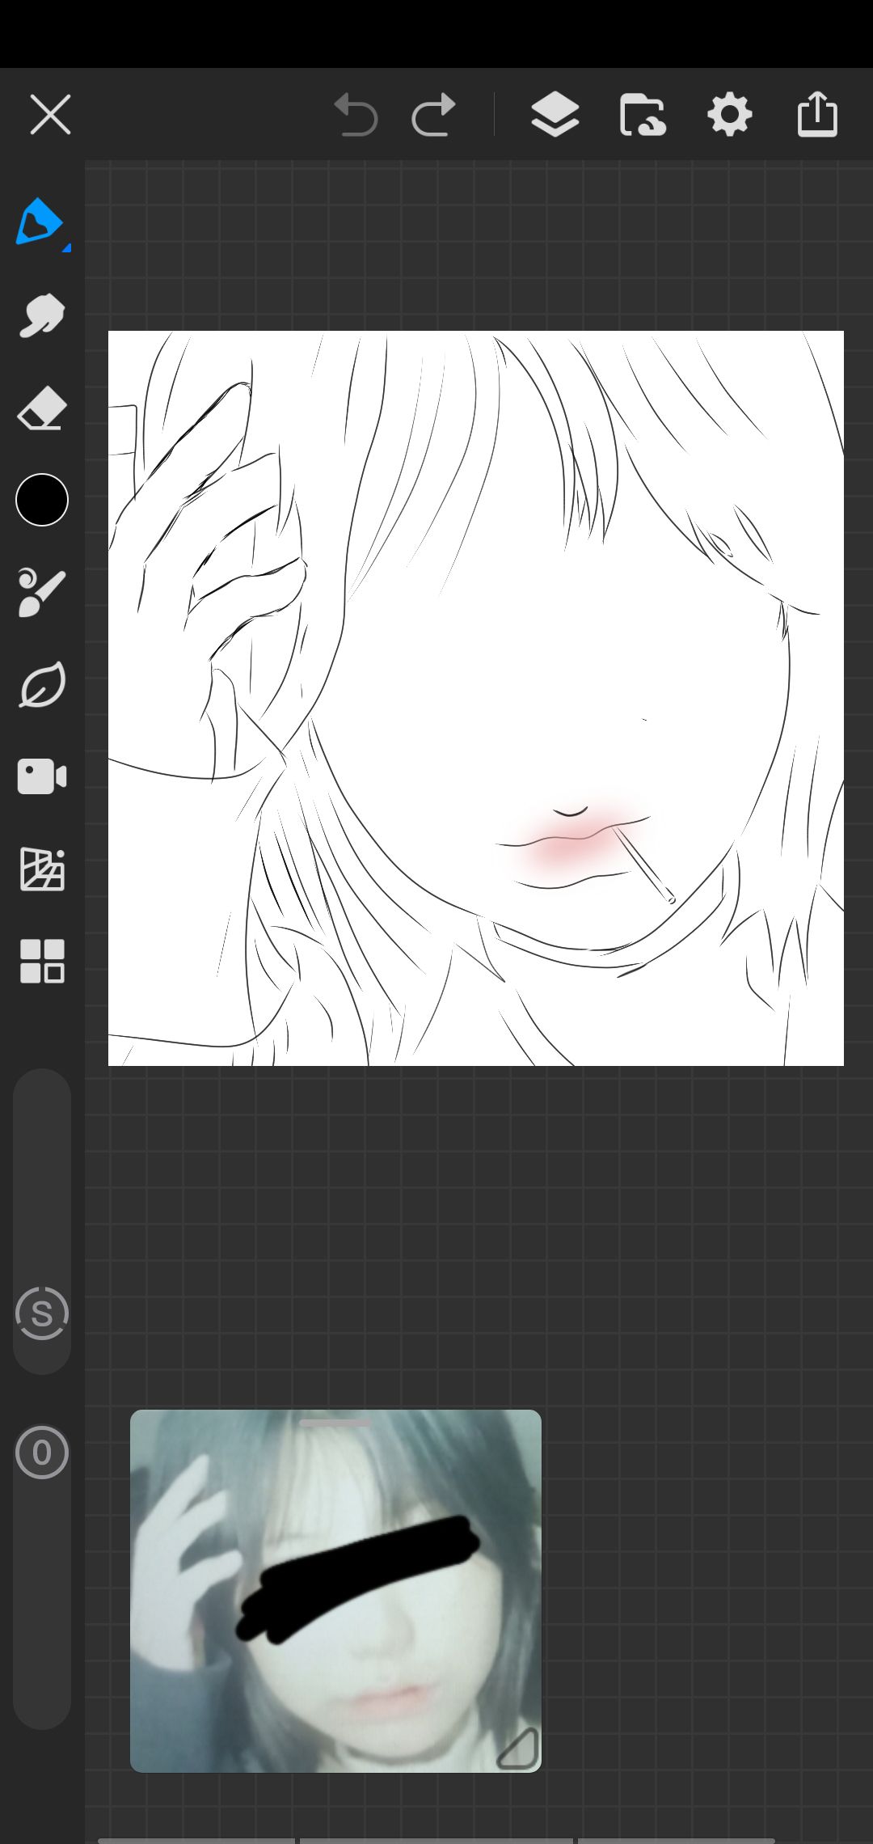Open the hatched pattern grid tool
This screenshot has width=873, height=1844.
[42, 869]
